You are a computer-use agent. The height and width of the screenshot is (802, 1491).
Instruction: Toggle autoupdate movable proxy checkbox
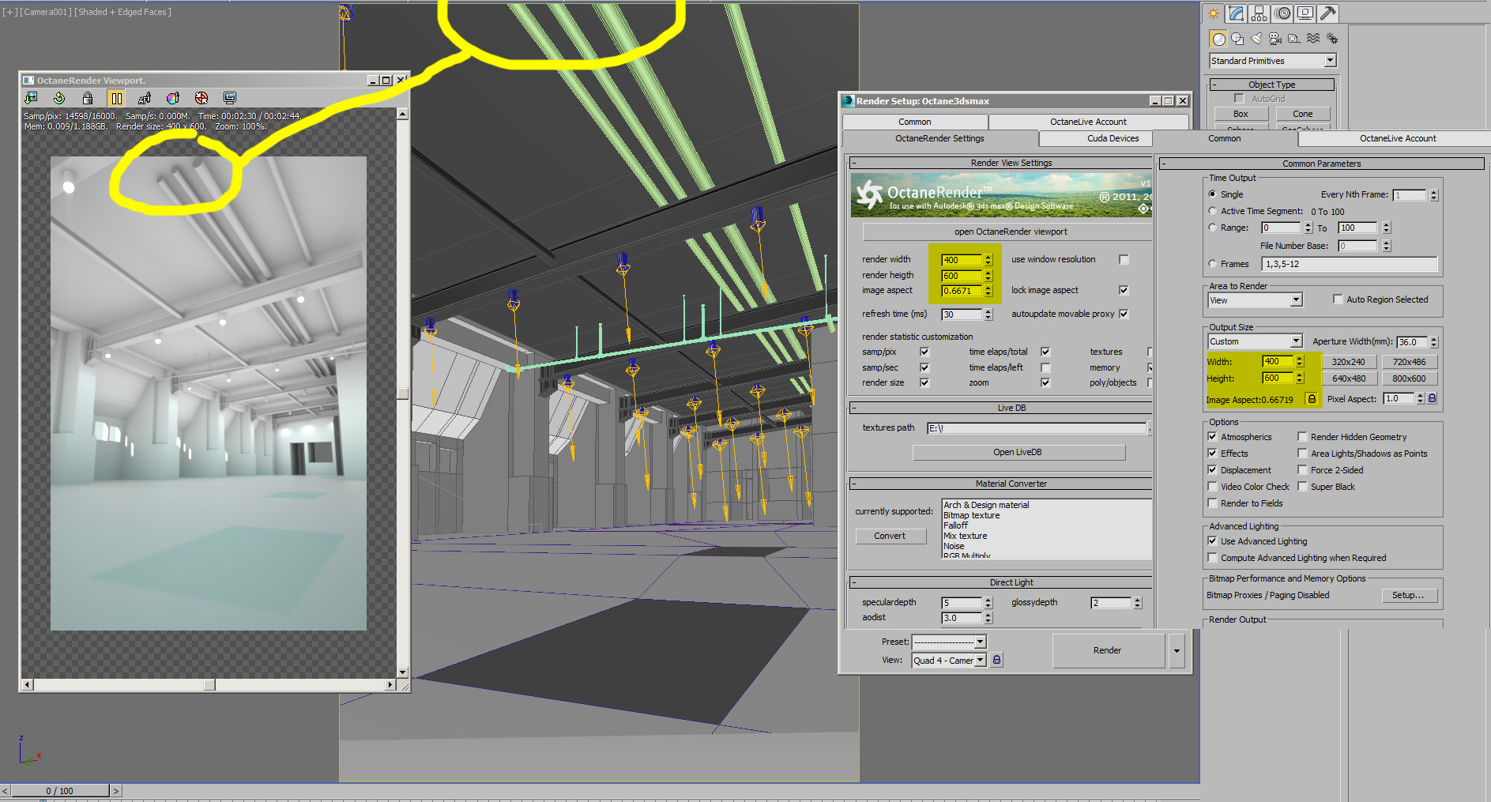[x=1124, y=314]
